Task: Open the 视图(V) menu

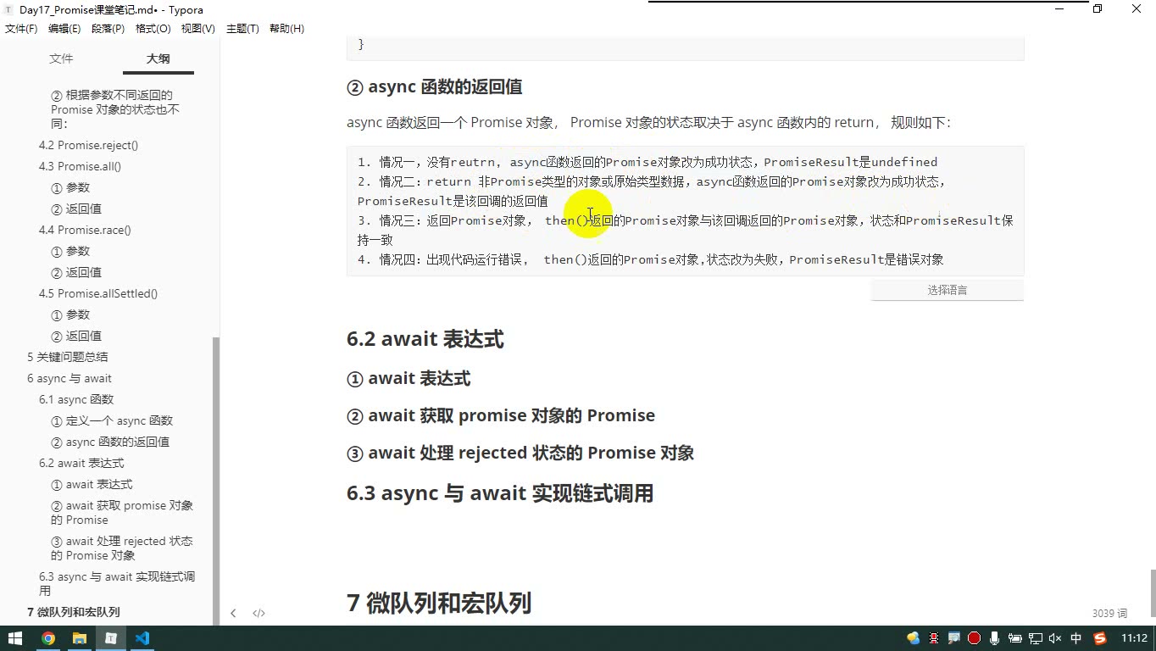Action: [x=198, y=29]
